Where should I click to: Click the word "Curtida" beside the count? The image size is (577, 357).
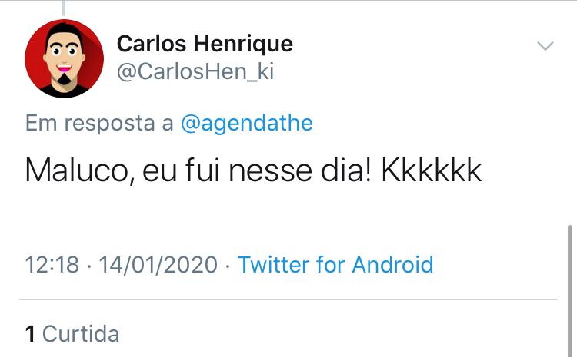click(81, 334)
